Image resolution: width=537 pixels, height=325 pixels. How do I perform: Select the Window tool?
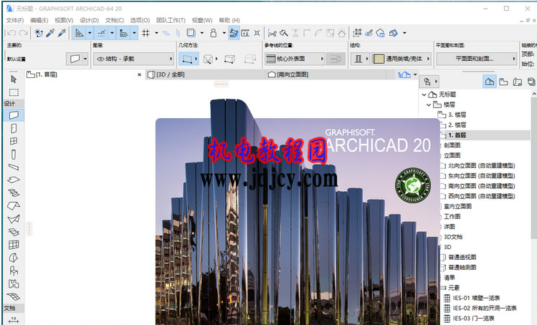point(14,141)
